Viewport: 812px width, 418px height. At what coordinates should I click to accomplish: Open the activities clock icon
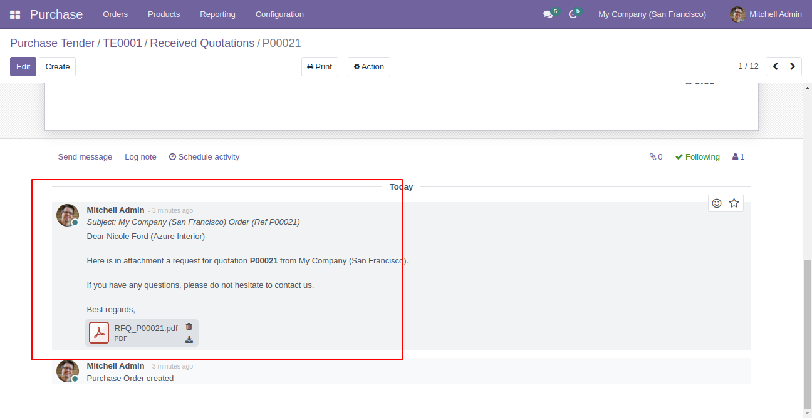click(573, 14)
